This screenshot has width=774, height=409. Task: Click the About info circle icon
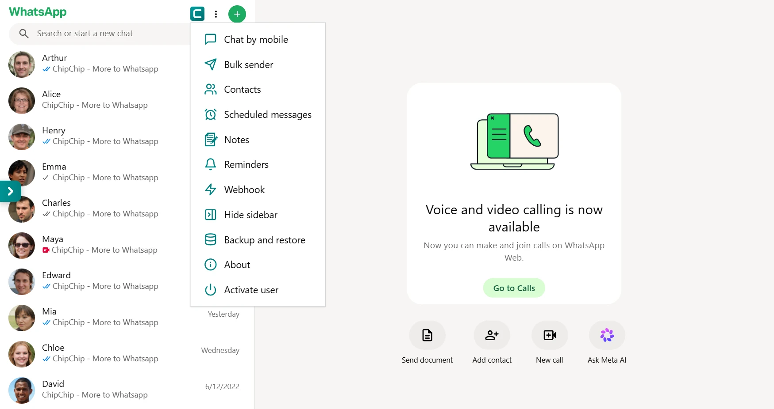211,265
